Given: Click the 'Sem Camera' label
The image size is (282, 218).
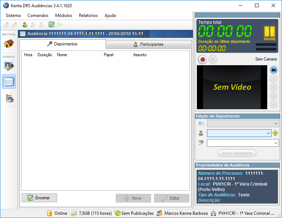Looking at the screenshot, I should (x=266, y=59).
